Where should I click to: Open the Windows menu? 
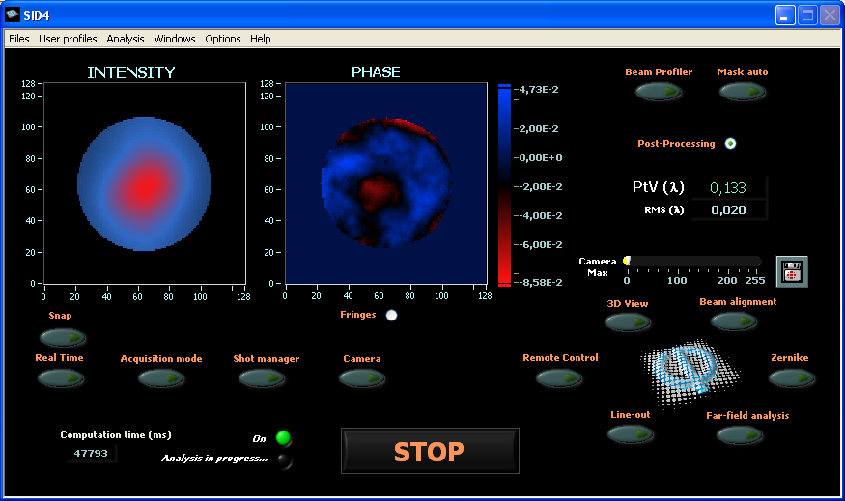[175, 39]
